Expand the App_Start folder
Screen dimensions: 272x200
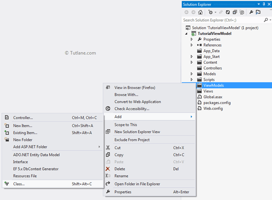tap(192, 56)
